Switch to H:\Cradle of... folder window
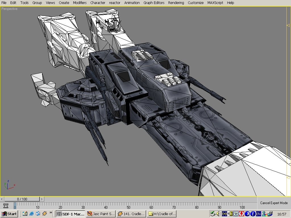Viewport: 291px width, 218px height. coord(161,214)
